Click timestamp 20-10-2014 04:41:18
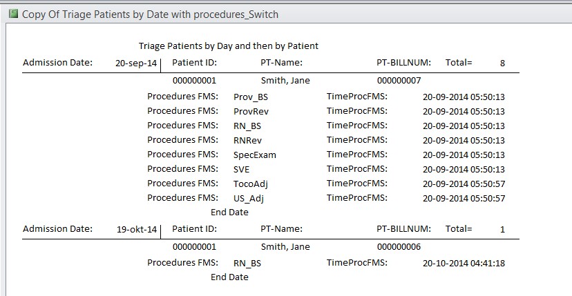 coord(464,263)
